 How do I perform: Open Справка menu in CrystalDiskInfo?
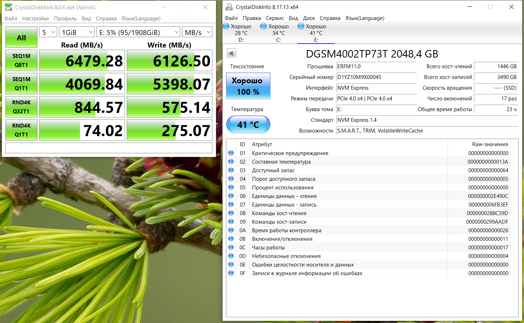click(330, 18)
